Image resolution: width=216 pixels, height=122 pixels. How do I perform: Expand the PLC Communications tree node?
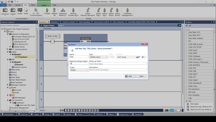pyautogui.click(x=7, y=49)
